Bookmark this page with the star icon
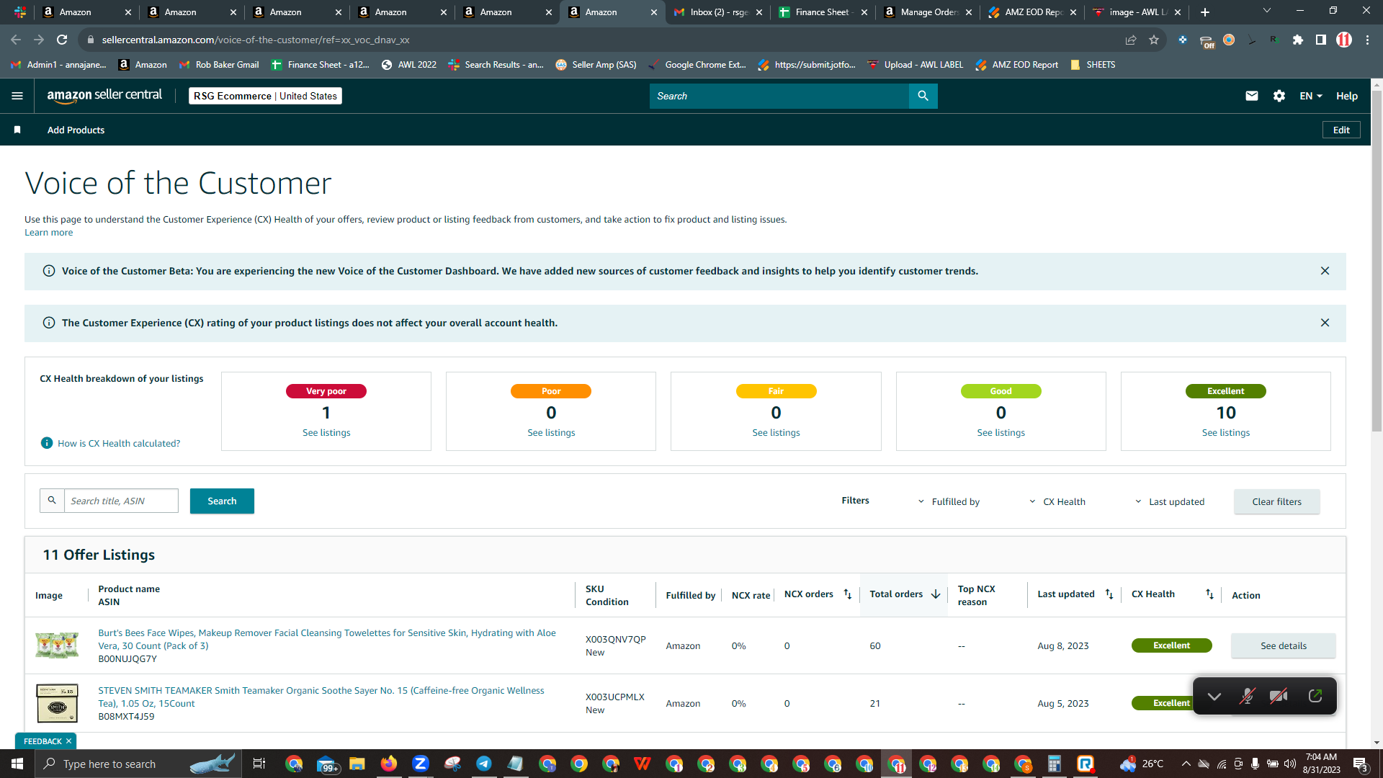Viewport: 1383px width, 778px height. [x=1154, y=40]
